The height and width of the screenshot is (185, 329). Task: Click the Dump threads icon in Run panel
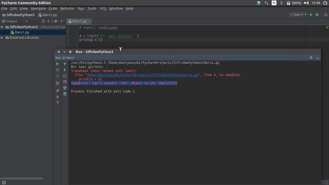tap(58, 83)
